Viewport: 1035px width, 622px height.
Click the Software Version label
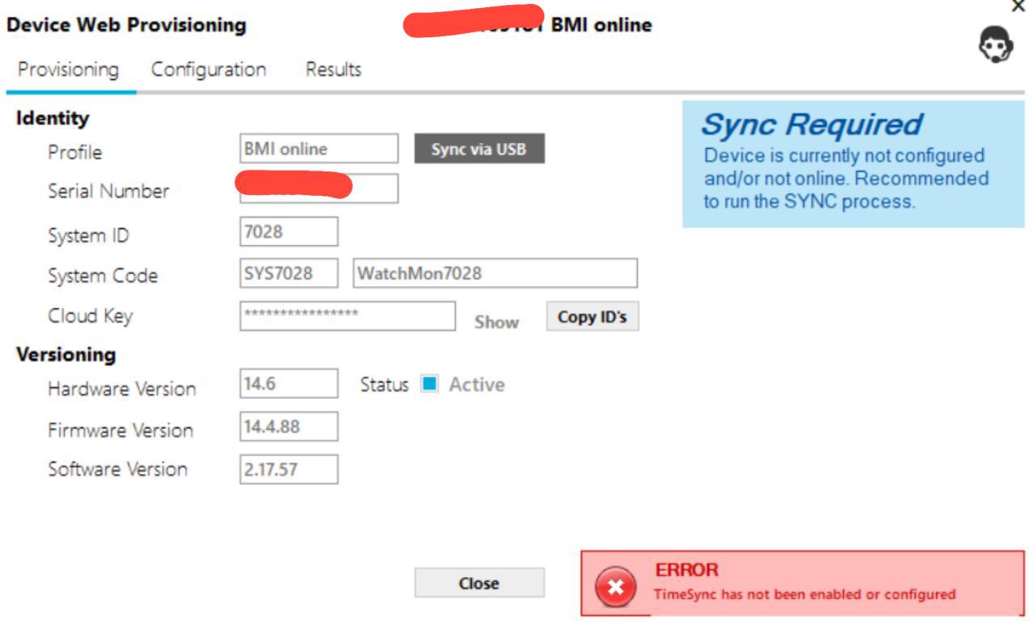(x=117, y=469)
